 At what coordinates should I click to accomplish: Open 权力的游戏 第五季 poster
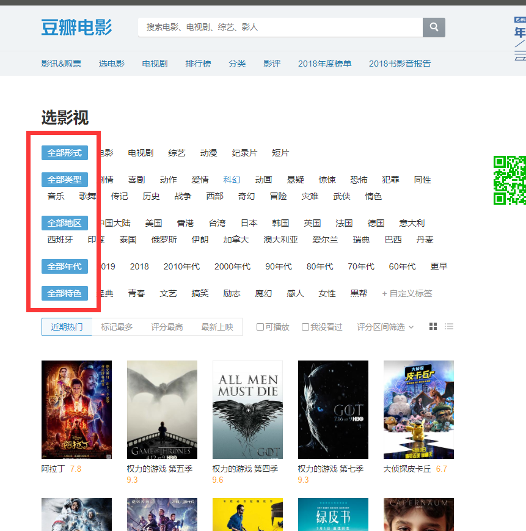point(162,409)
